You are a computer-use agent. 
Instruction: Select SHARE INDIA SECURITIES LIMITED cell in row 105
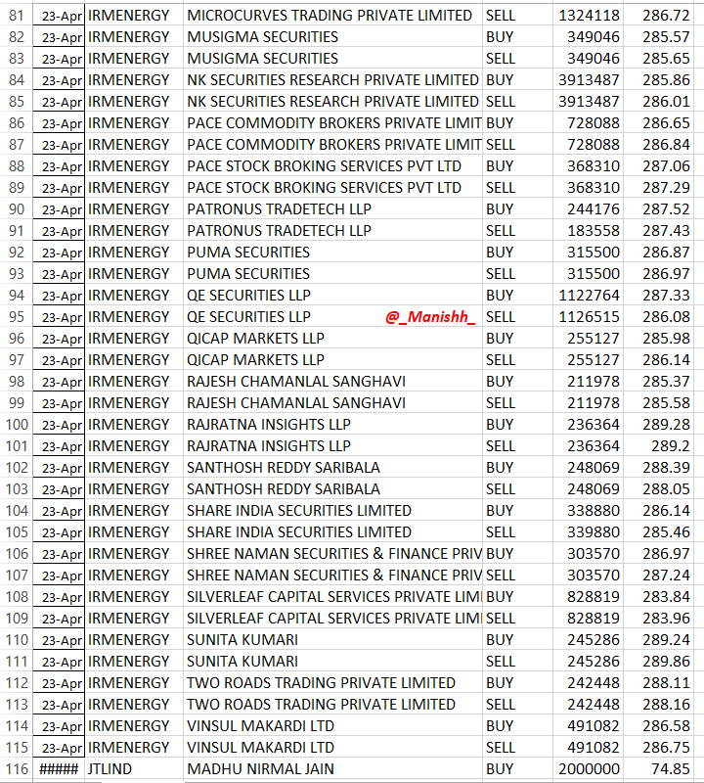[x=332, y=531]
